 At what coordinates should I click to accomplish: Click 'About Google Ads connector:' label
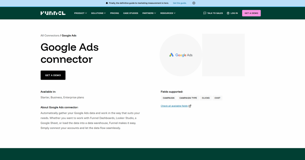[x=59, y=107]
